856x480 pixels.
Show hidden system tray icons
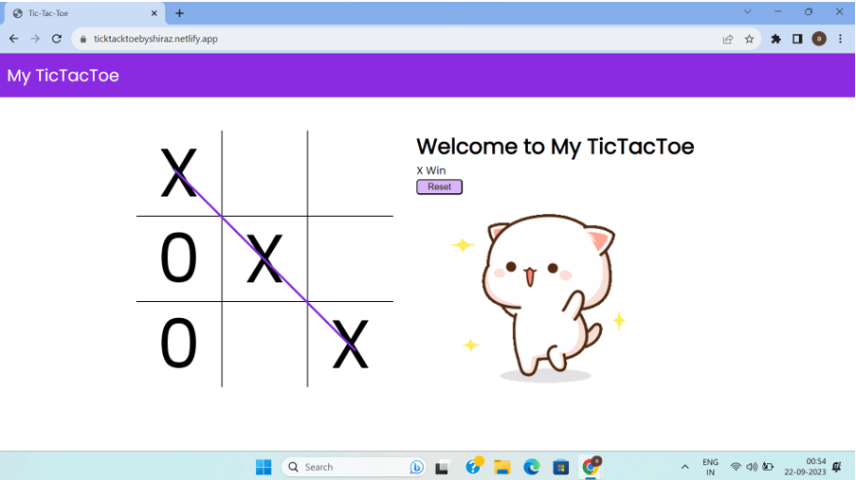tap(684, 467)
